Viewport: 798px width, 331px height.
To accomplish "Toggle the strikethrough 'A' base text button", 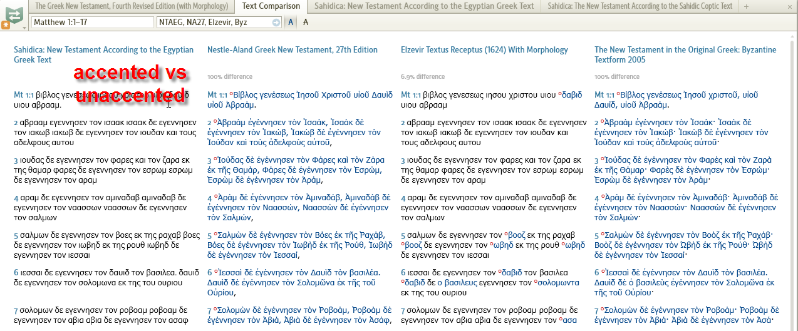I will (306, 23).
